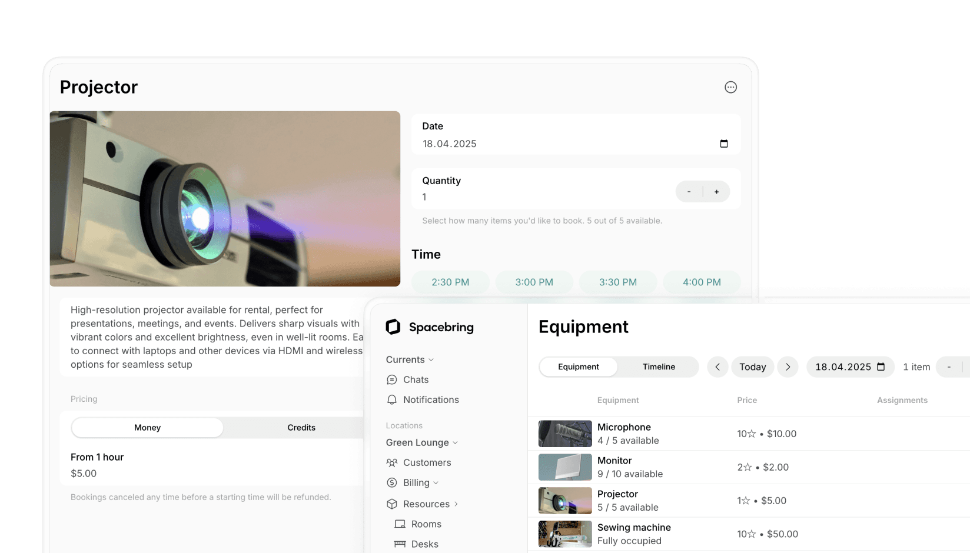
Task: Open the equipment date picker showing 18.04.2025
Action: (850, 367)
